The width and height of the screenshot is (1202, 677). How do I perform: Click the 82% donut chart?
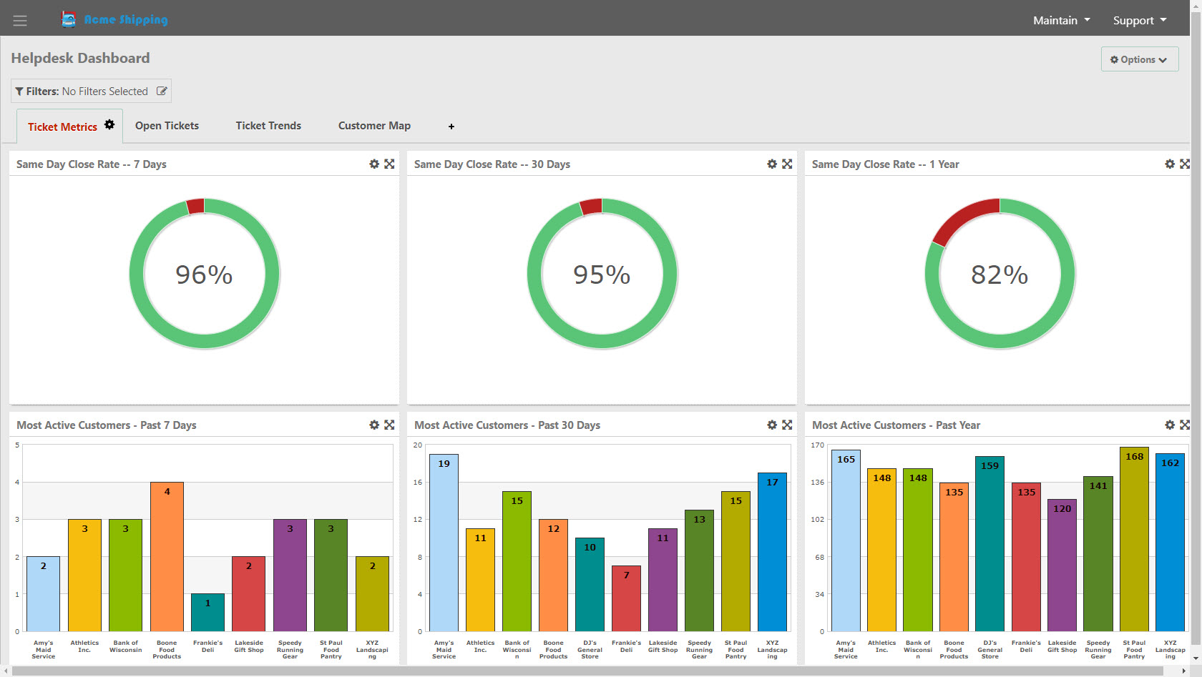1000,274
